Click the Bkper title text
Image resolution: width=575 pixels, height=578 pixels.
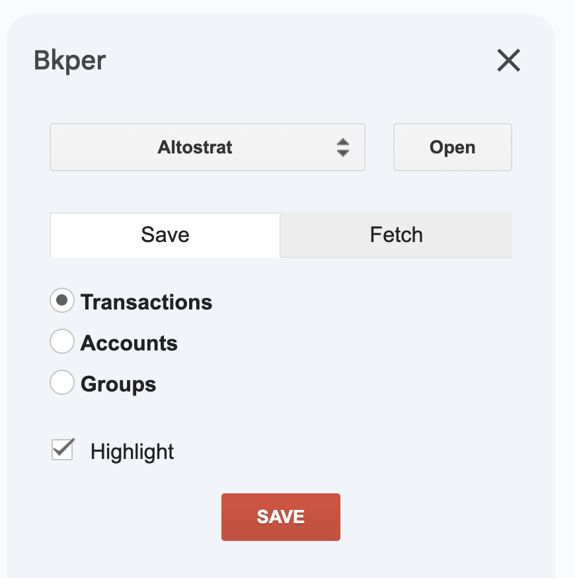tap(69, 60)
